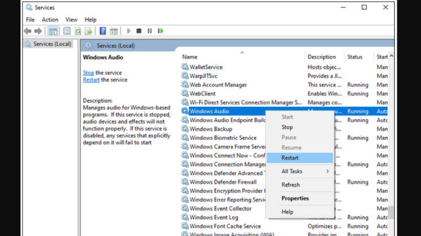Click the Start Service play icon

(128, 31)
